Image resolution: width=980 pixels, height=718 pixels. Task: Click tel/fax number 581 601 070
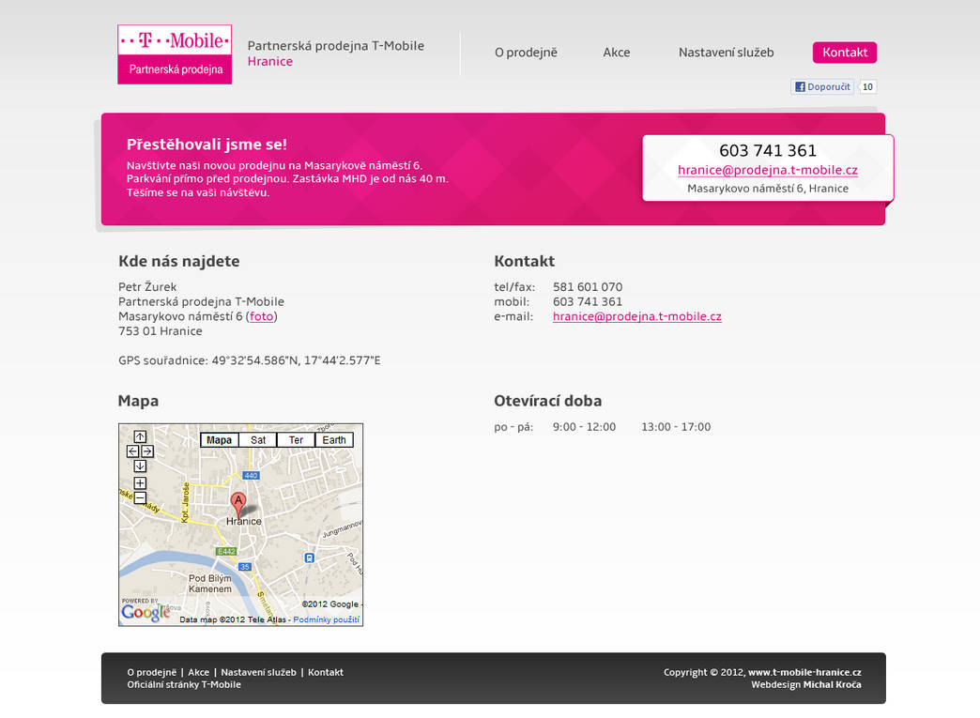(x=588, y=287)
